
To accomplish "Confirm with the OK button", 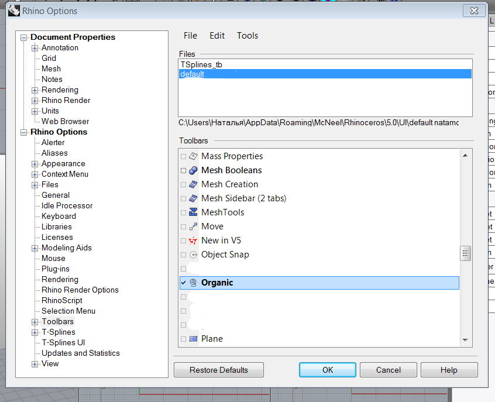I will [x=328, y=370].
